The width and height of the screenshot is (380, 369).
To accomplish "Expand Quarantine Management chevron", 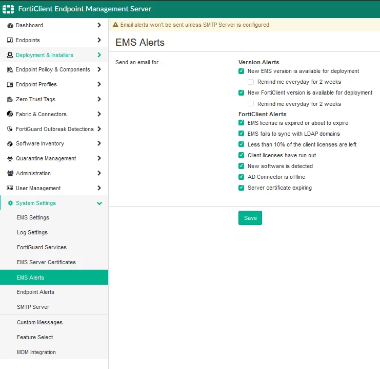I will tap(99, 158).
